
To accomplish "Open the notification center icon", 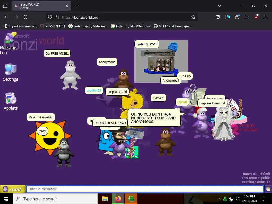I will (263, 199).
